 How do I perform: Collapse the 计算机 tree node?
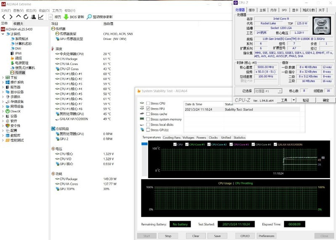[x=3, y=34]
